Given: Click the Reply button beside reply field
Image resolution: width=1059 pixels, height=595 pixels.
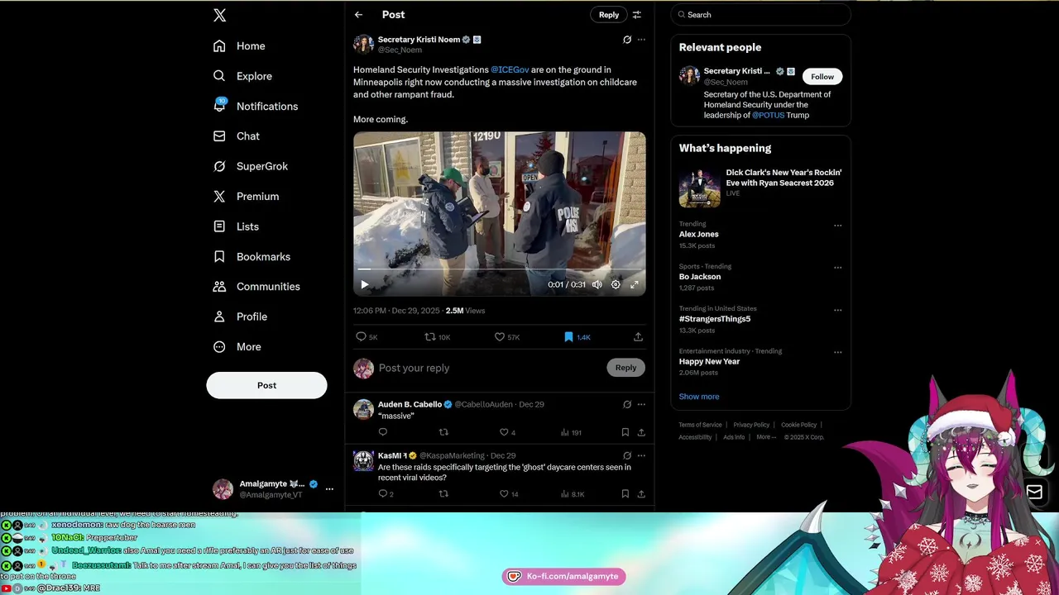Looking at the screenshot, I should [x=625, y=368].
